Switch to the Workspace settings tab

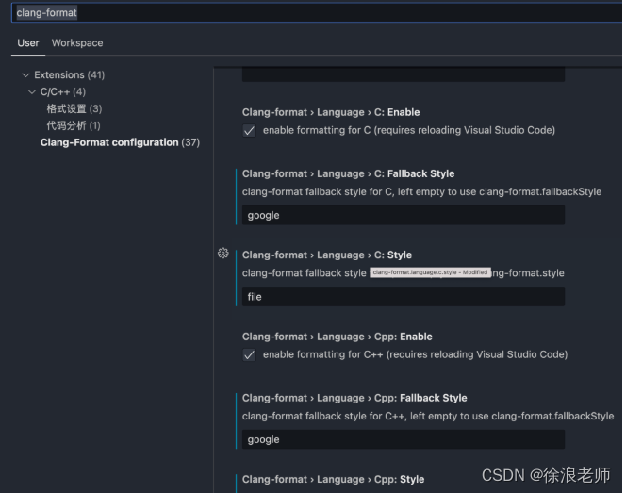point(77,42)
